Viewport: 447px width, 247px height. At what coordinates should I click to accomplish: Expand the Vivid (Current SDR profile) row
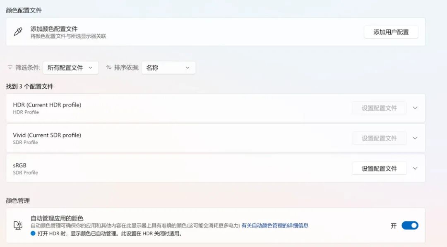pyautogui.click(x=415, y=138)
